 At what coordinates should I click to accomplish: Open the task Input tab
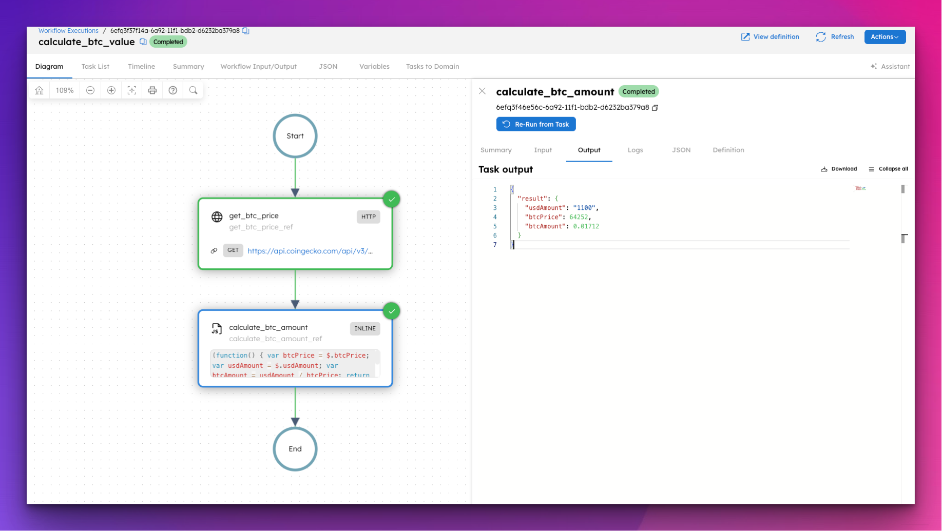(543, 150)
